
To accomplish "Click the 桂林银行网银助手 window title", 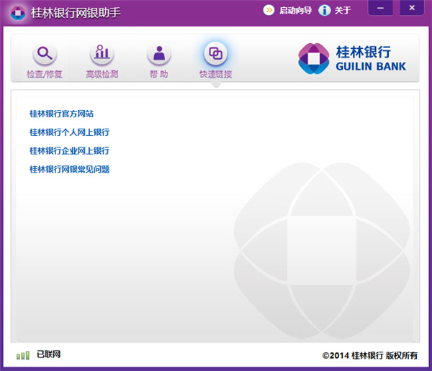I will [76, 13].
